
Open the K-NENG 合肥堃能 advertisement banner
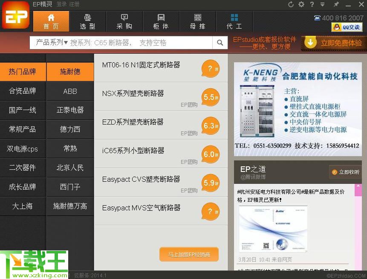[x=298, y=109]
